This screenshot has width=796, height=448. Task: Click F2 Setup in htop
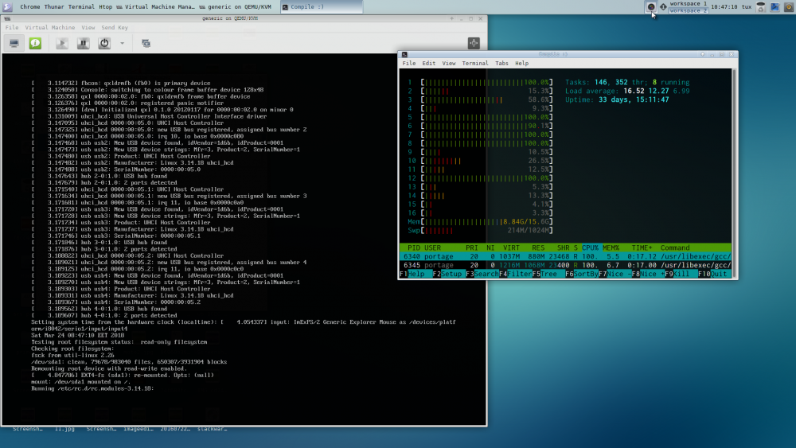[x=447, y=274]
